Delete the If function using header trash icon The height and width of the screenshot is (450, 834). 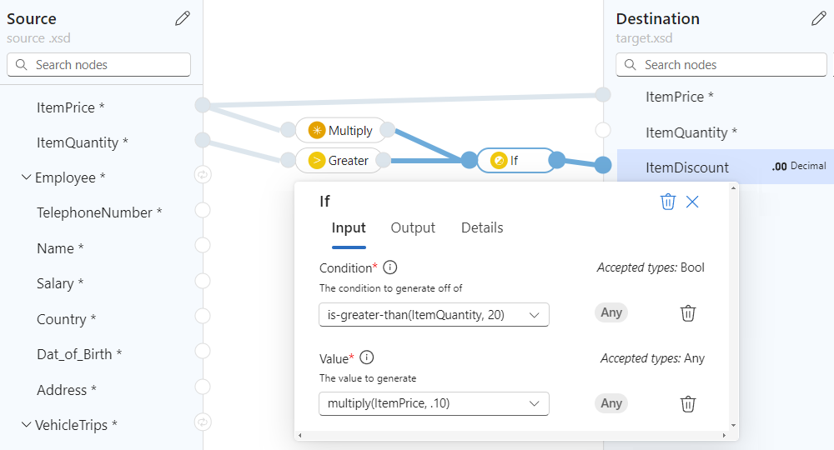click(667, 202)
